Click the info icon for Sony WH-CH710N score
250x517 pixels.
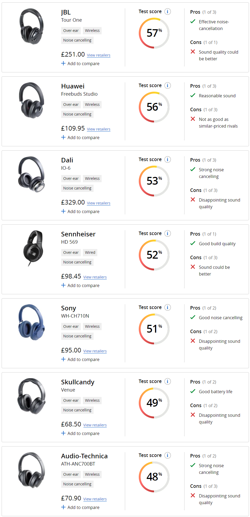click(x=168, y=307)
